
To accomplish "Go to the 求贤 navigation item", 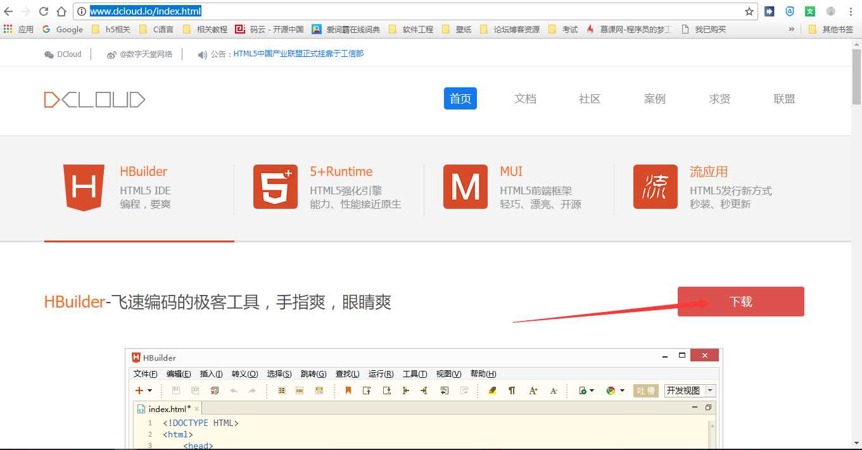I will pos(719,99).
